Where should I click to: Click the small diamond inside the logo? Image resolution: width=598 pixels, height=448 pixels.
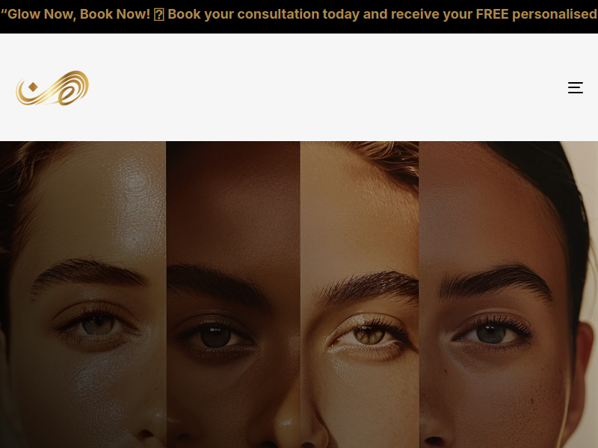(x=33, y=87)
